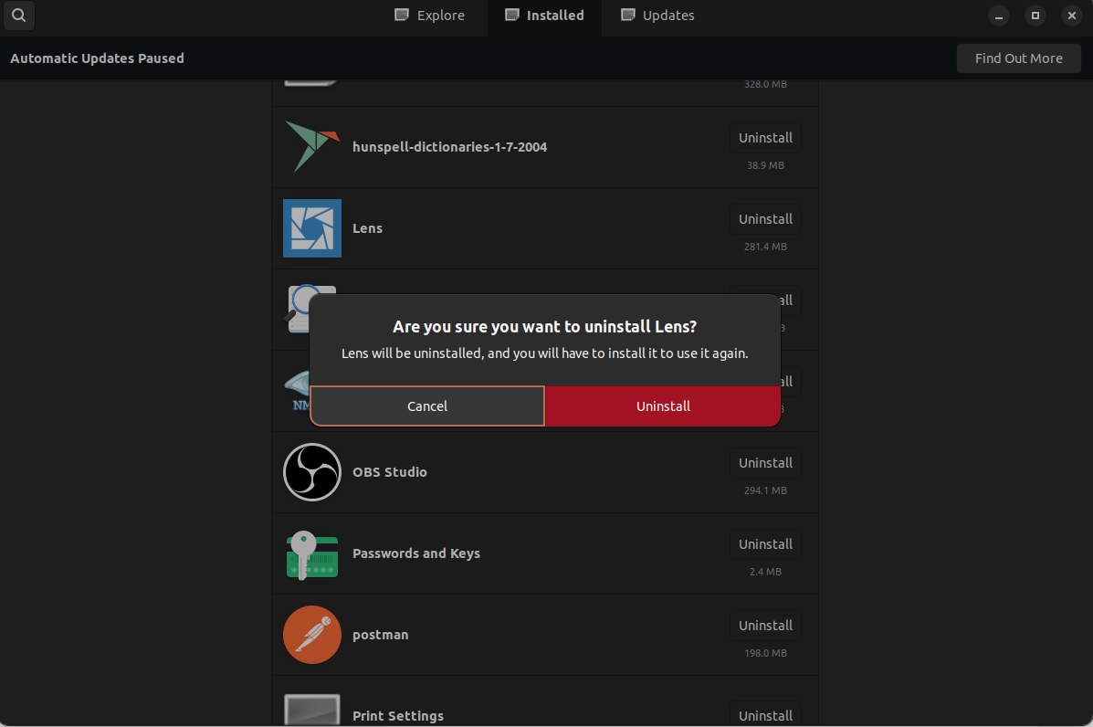Screen dimensions: 1093x727
Task: Open the search magnifier icon
Action: pos(19,15)
